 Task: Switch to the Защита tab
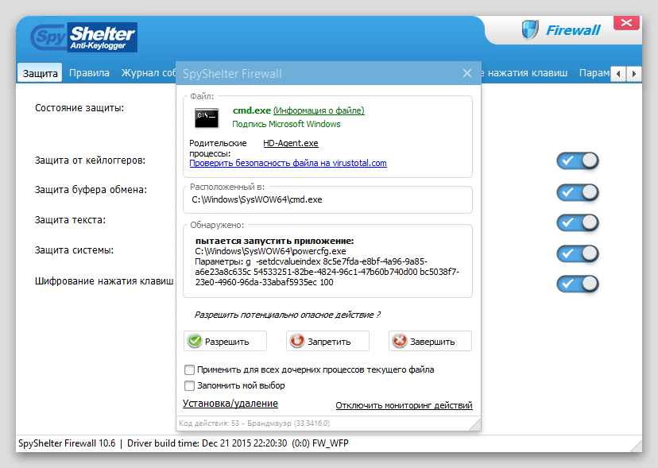pyautogui.click(x=40, y=73)
